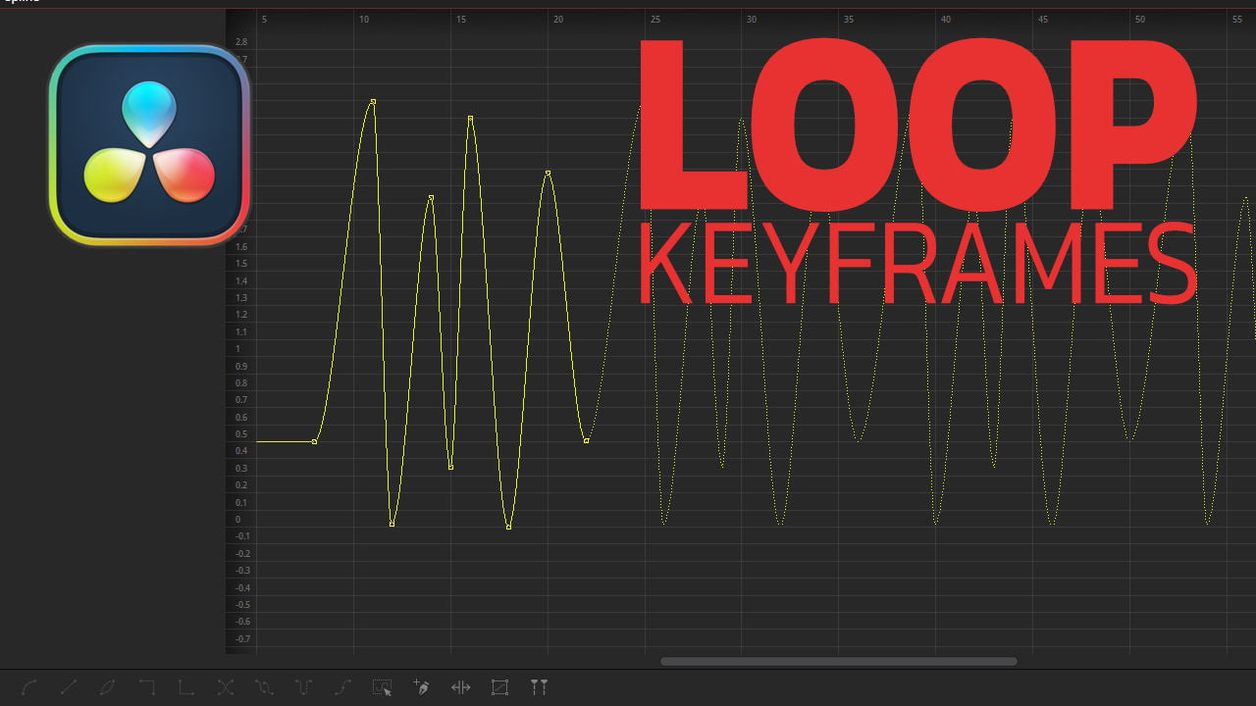Select the peak keyframe near frame 19
1256x706 pixels.
coord(548,173)
